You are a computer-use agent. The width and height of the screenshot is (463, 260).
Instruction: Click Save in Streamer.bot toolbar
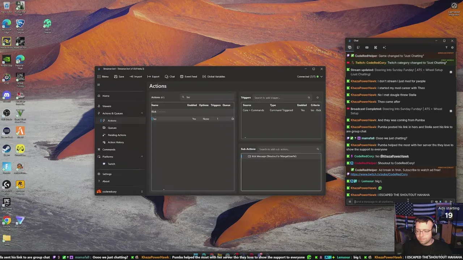pos(119,77)
